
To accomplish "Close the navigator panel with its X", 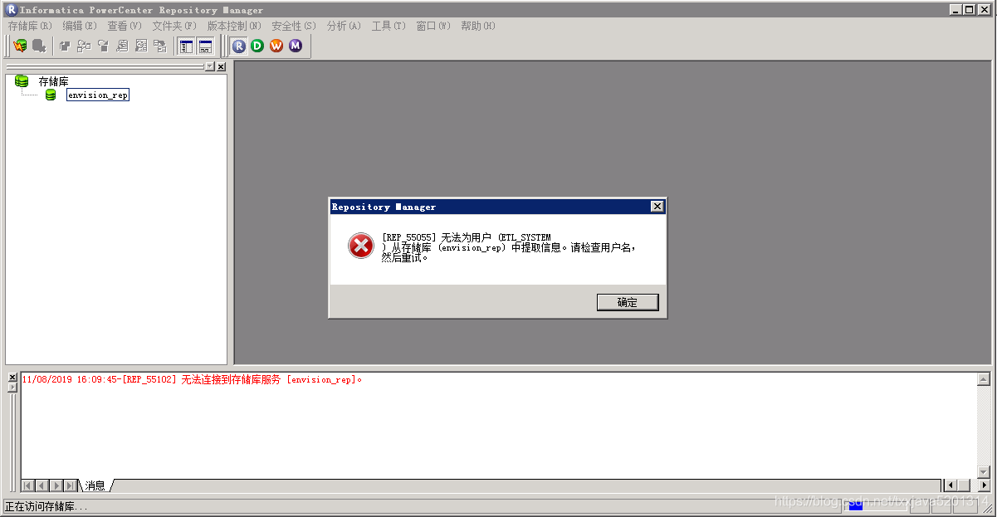I will pyautogui.click(x=221, y=66).
